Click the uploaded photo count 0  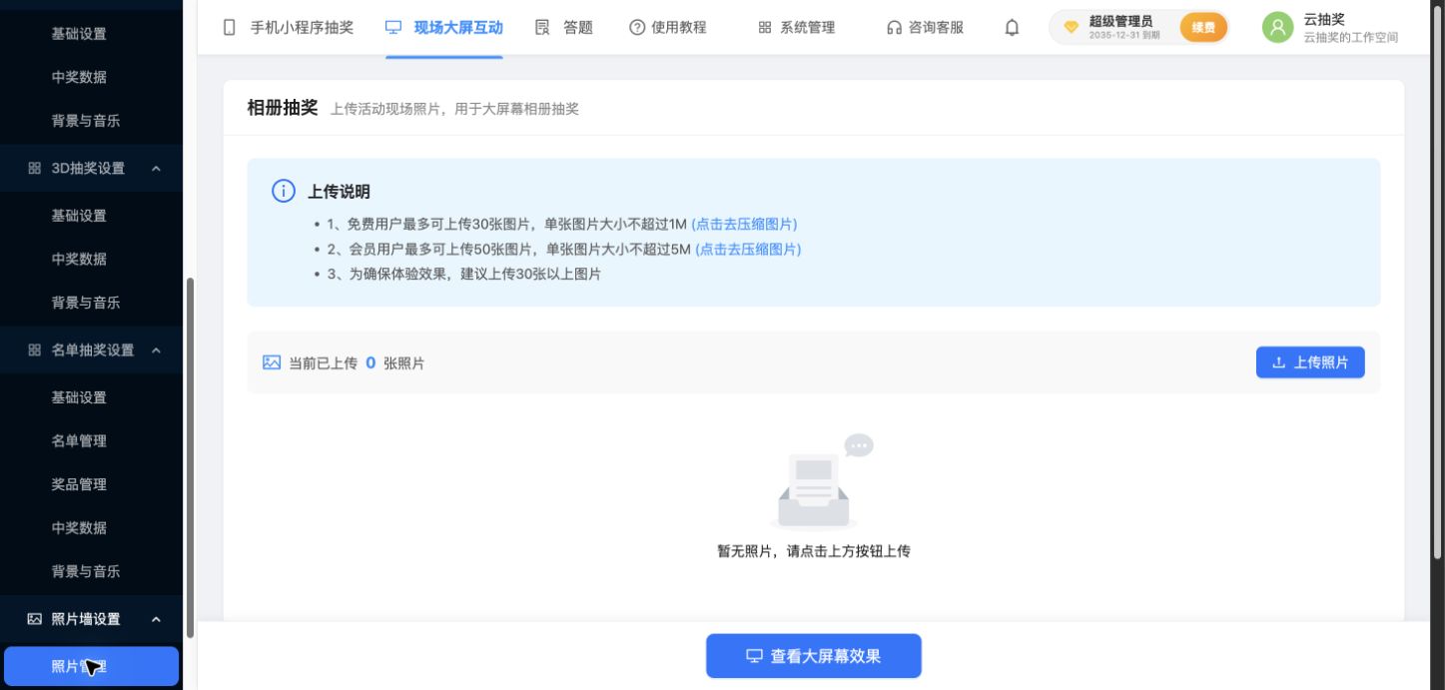(370, 362)
